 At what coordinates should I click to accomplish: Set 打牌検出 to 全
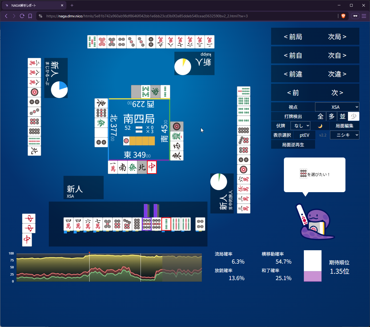click(320, 116)
